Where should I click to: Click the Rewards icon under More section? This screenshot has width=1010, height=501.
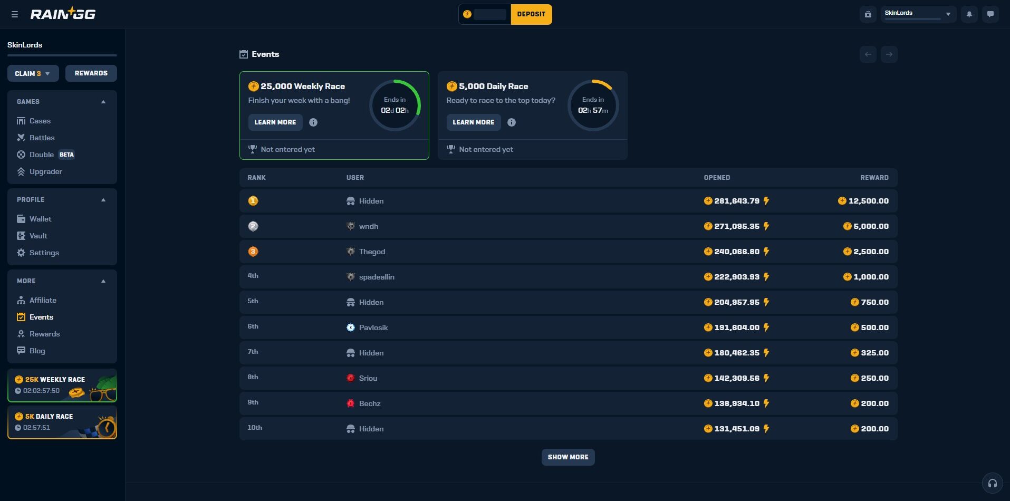[21, 334]
